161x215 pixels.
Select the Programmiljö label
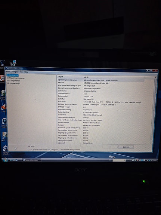point(15,83)
